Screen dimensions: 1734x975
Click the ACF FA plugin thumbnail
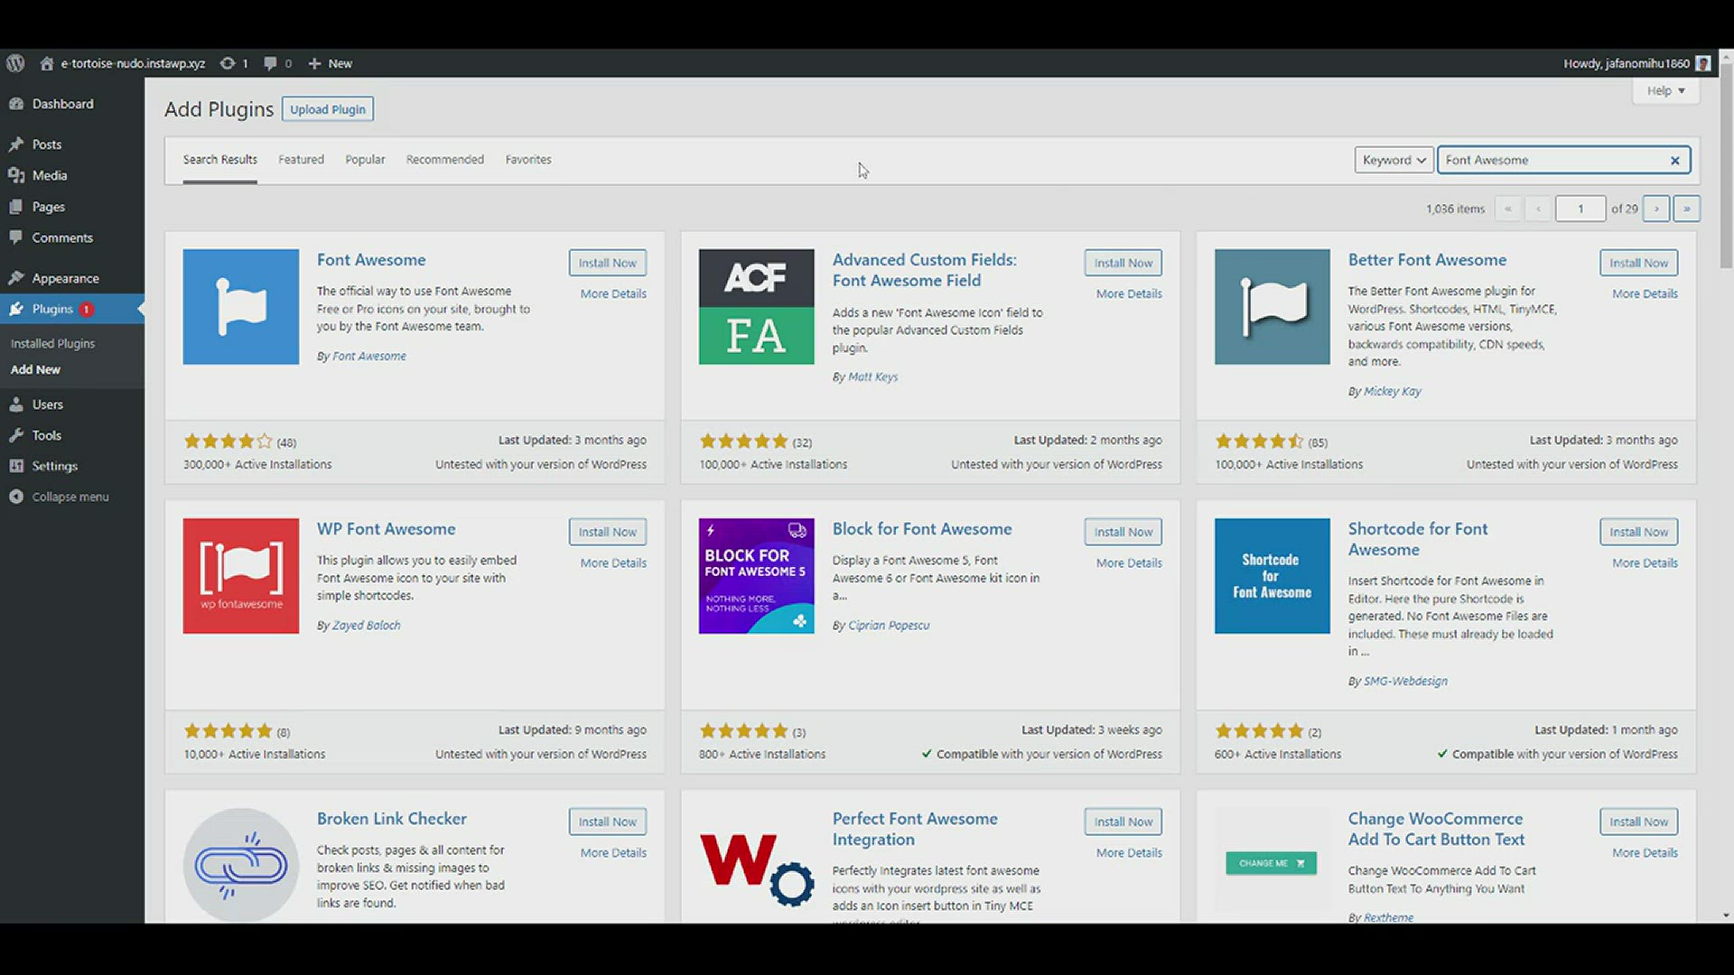pos(756,307)
